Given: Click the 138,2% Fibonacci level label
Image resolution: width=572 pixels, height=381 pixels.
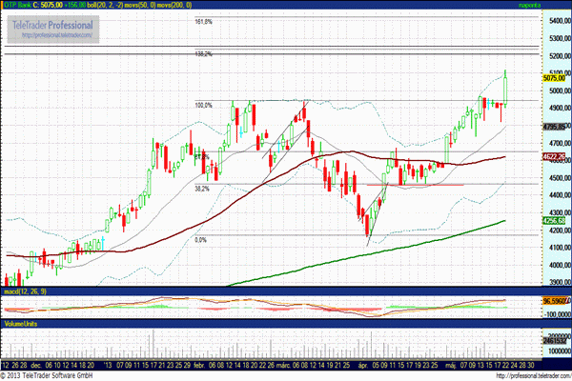Looking at the screenshot, I should pyautogui.click(x=204, y=54).
